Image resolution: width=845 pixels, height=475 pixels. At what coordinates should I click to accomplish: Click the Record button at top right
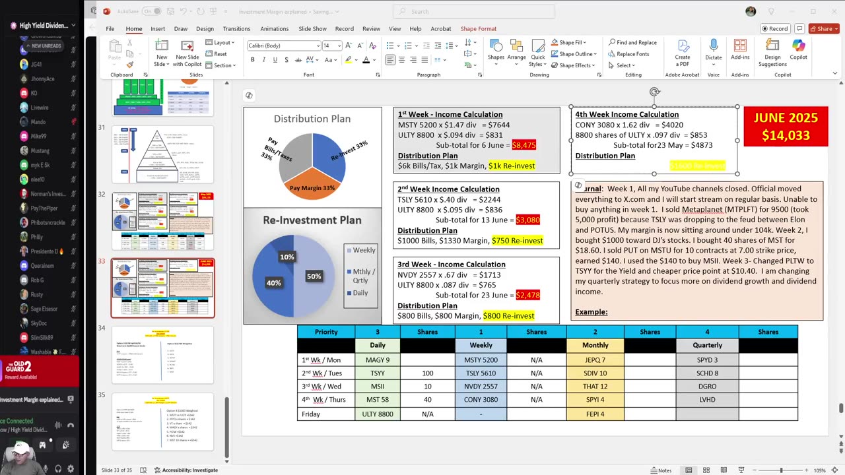coord(775,29)
